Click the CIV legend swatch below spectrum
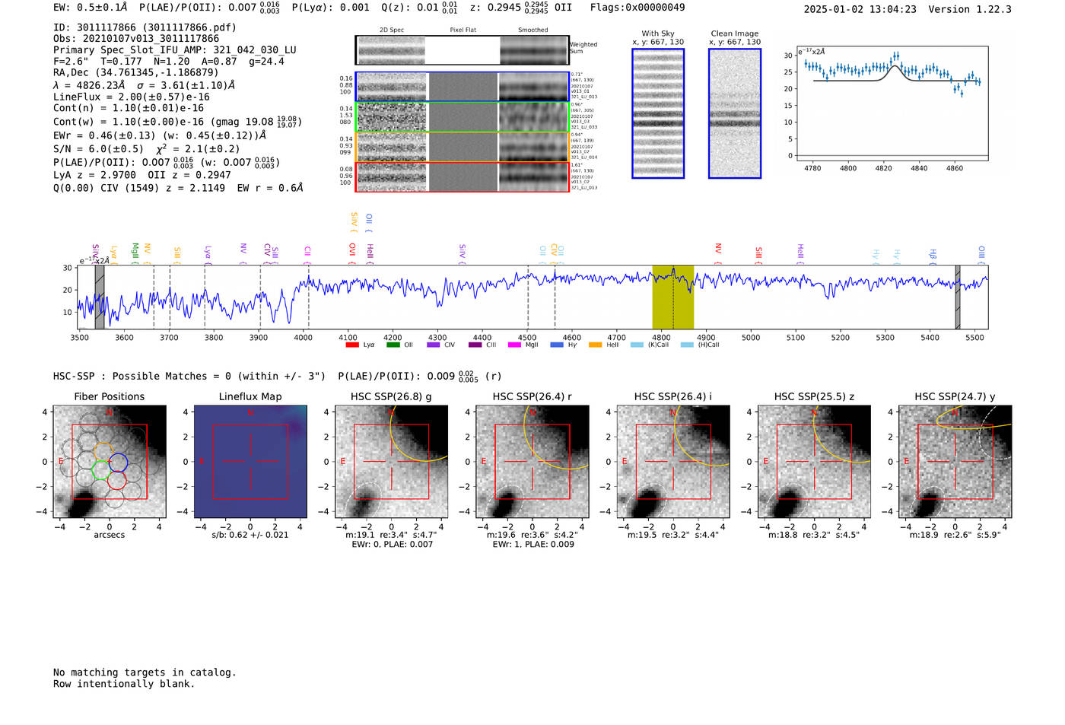Screen dimensions: 1065x725 tap(434, 345)
